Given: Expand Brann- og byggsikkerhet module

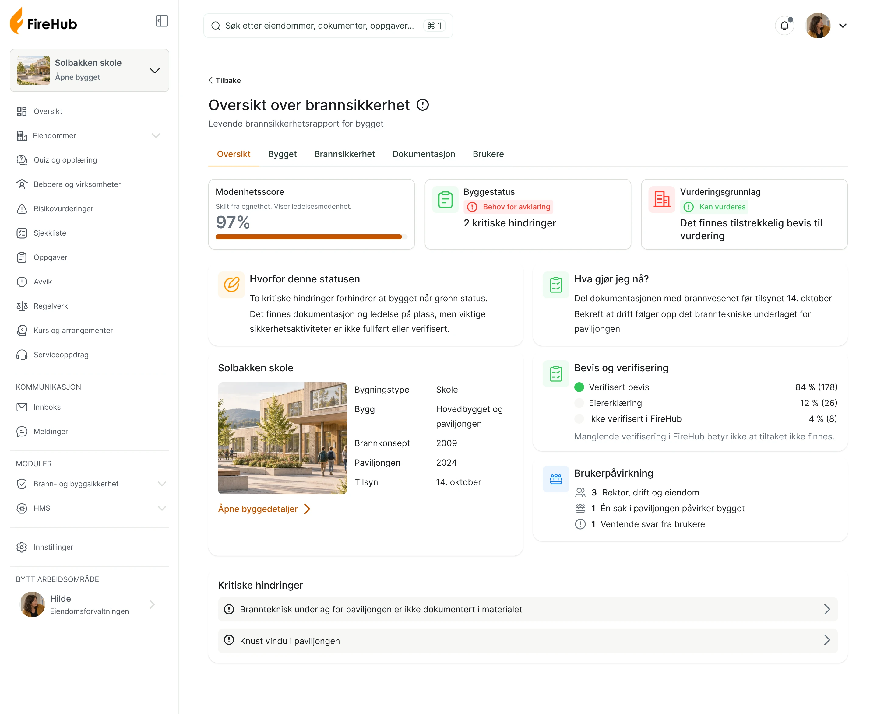Looking at the screenshot, I should (x=162, y=484).
